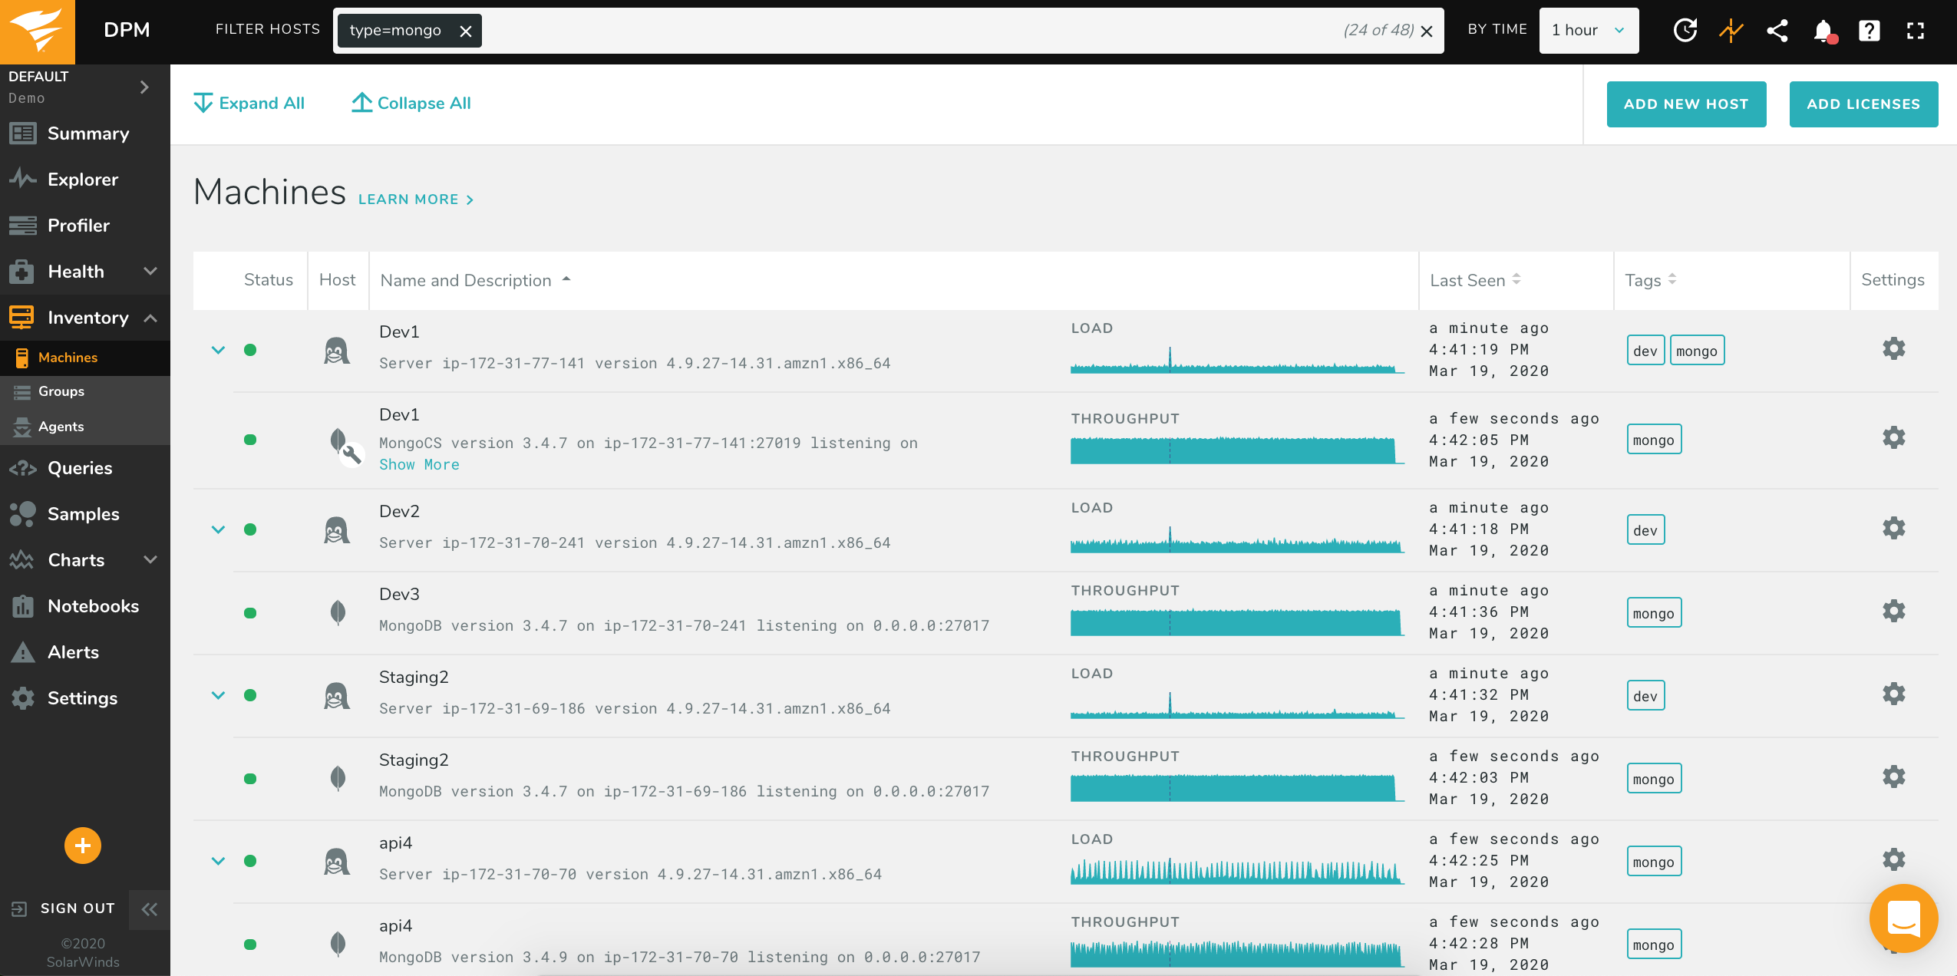
Task: Open the Queries section
Action: (80, 468)
